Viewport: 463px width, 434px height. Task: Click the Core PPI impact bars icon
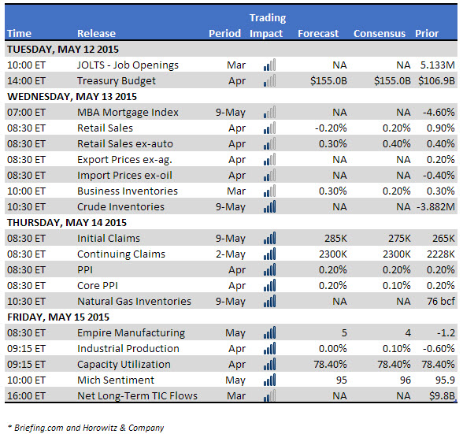coord(269,285)
